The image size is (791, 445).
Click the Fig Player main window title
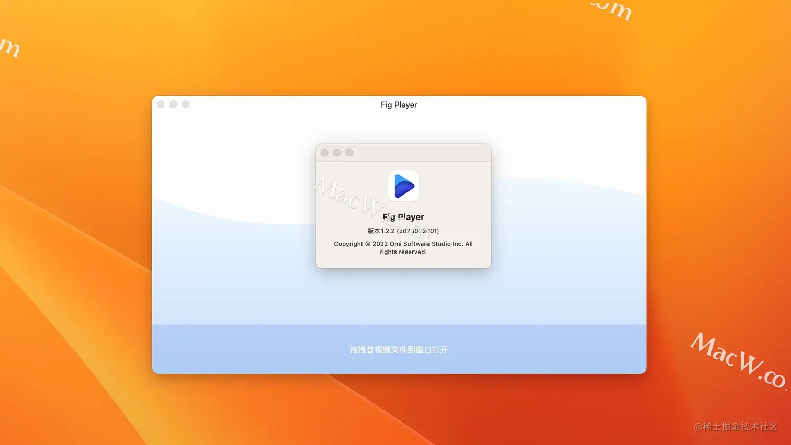399,105
